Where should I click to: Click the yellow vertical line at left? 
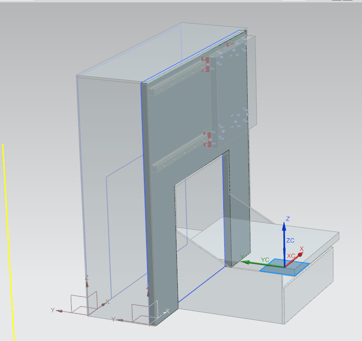pos(8,240)
